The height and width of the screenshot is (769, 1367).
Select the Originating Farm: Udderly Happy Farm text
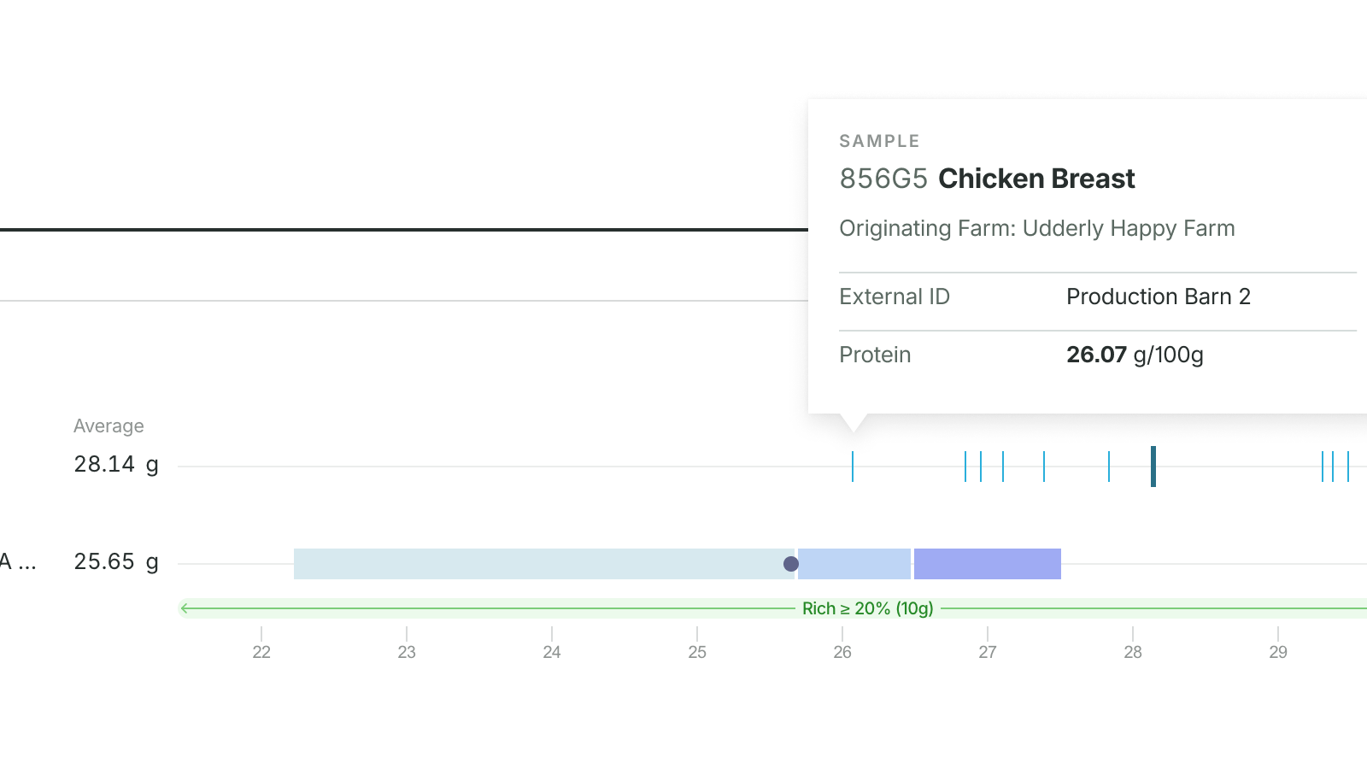(1037, 228)
